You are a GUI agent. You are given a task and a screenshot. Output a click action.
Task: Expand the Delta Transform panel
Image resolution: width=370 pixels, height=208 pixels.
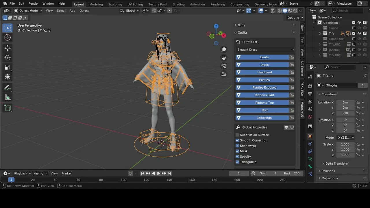tap(337, 164)
